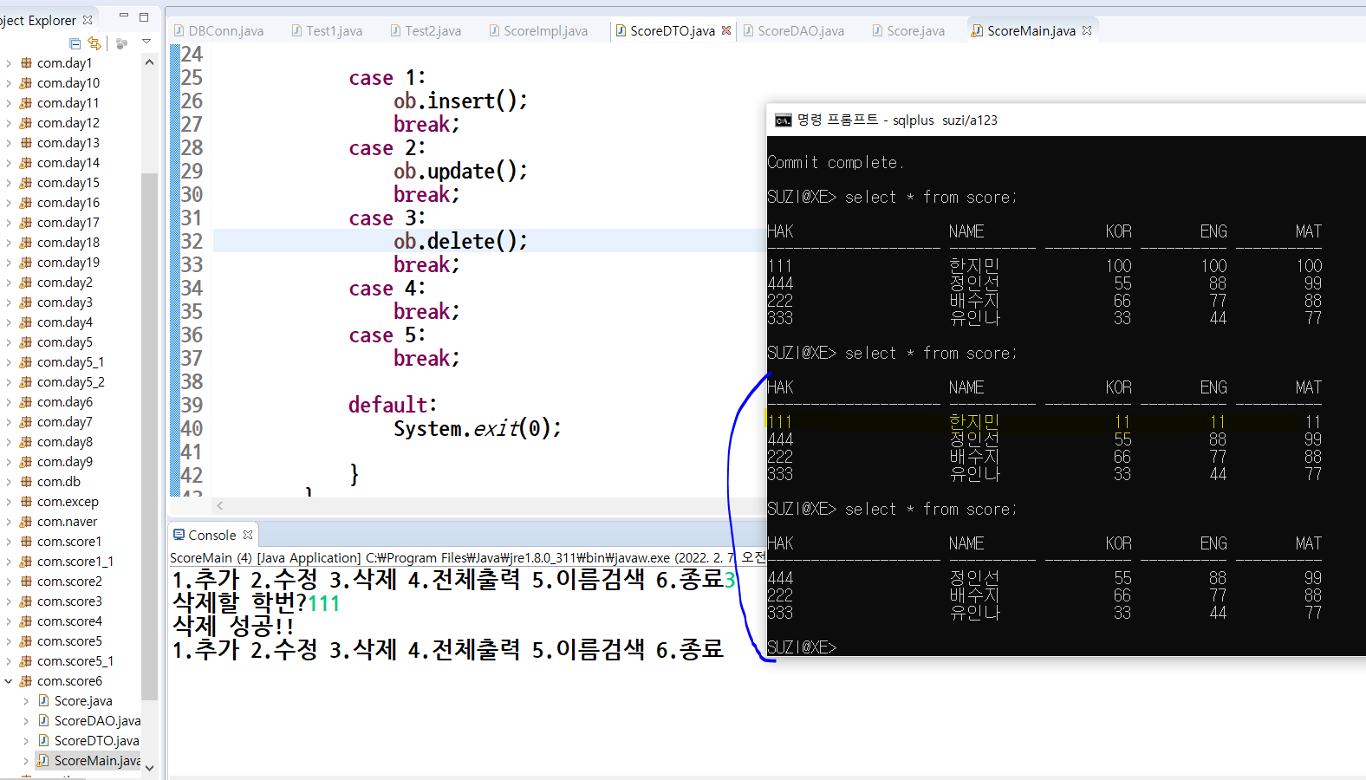Expand the ScoreDAO.java file node
The width and height of the screenshot is (1366, 780).
[x=26, y=721]
